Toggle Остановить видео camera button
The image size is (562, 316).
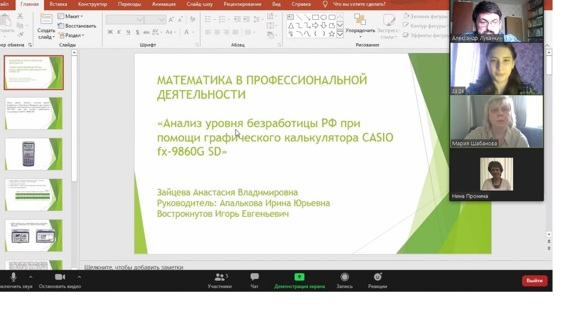point(60,277)
